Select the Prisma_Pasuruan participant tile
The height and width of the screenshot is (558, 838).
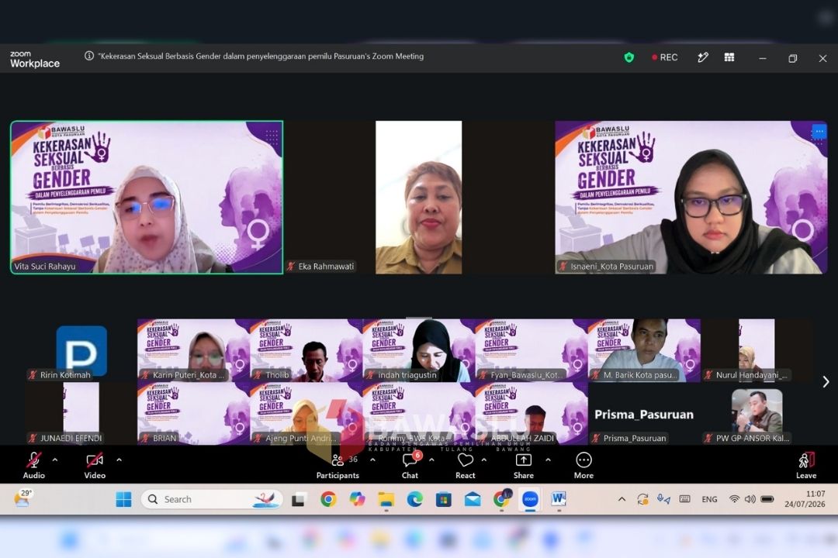(x=644, y=414)
